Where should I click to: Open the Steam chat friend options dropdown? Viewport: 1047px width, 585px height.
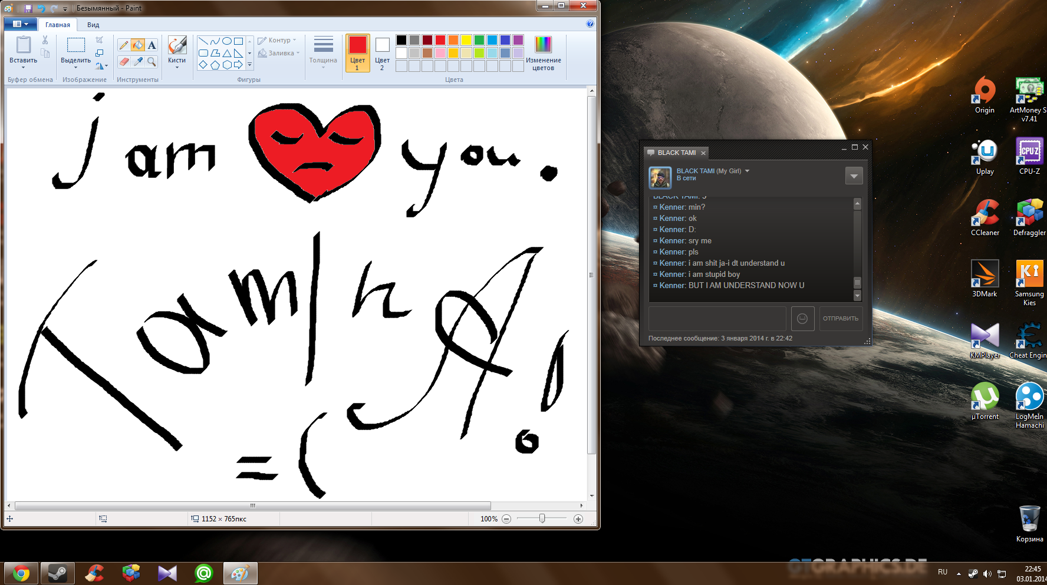(x=854, y=176)
